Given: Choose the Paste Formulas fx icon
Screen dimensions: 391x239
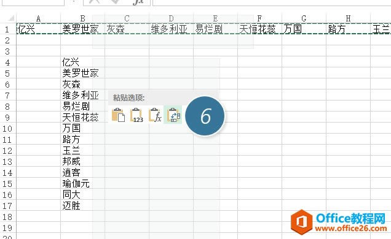Looking at the screenshot, I should click(x=155, y=115).
